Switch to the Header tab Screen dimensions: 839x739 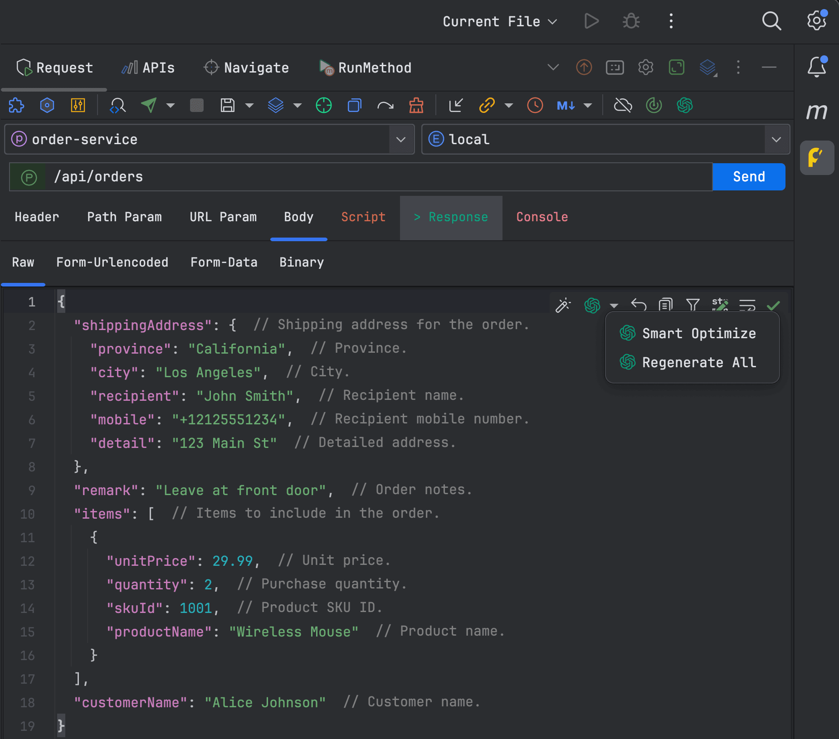pyautogui.click(x=37, y=217)
